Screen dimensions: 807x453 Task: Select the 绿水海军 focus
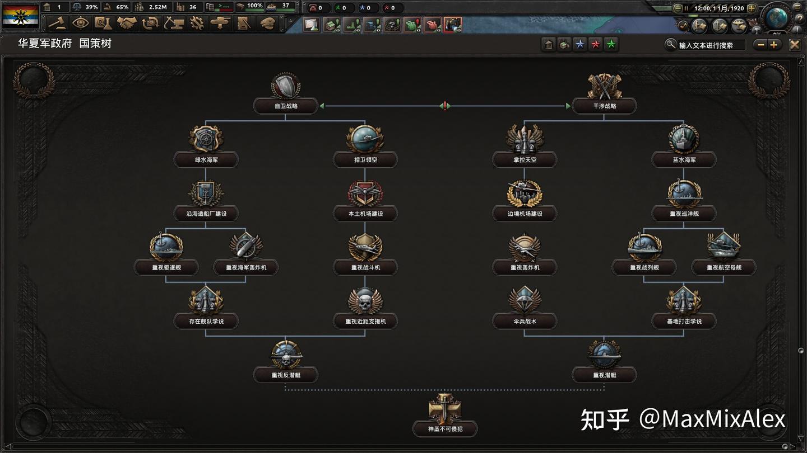(206, 159)
